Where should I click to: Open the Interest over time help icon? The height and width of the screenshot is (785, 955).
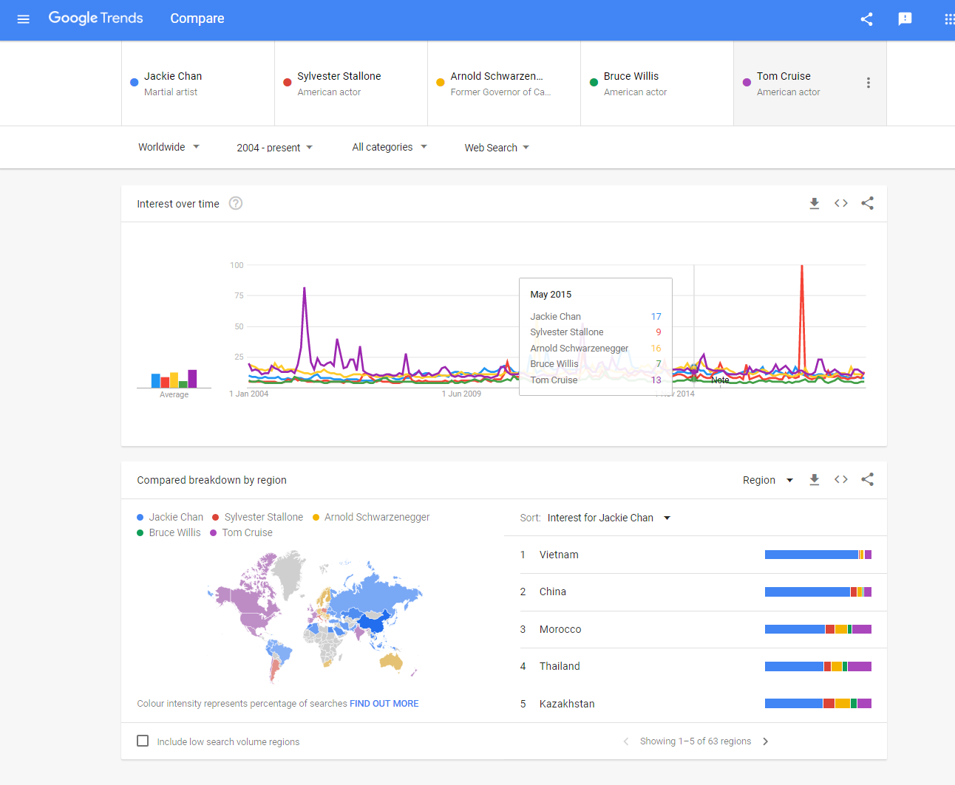coord(236,203)
